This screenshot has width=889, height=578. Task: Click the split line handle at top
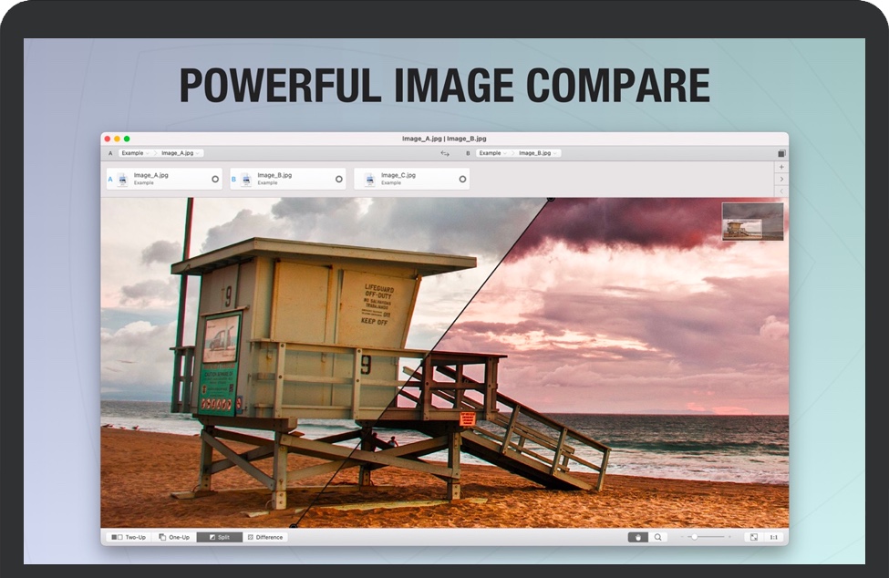pyautogui.click(x=551, y=199)
